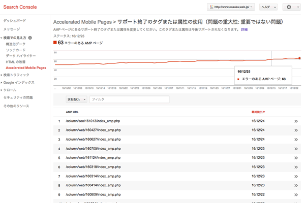Open 構造化データ in sidebar
The image size is (305, 203).
(16, 44)
